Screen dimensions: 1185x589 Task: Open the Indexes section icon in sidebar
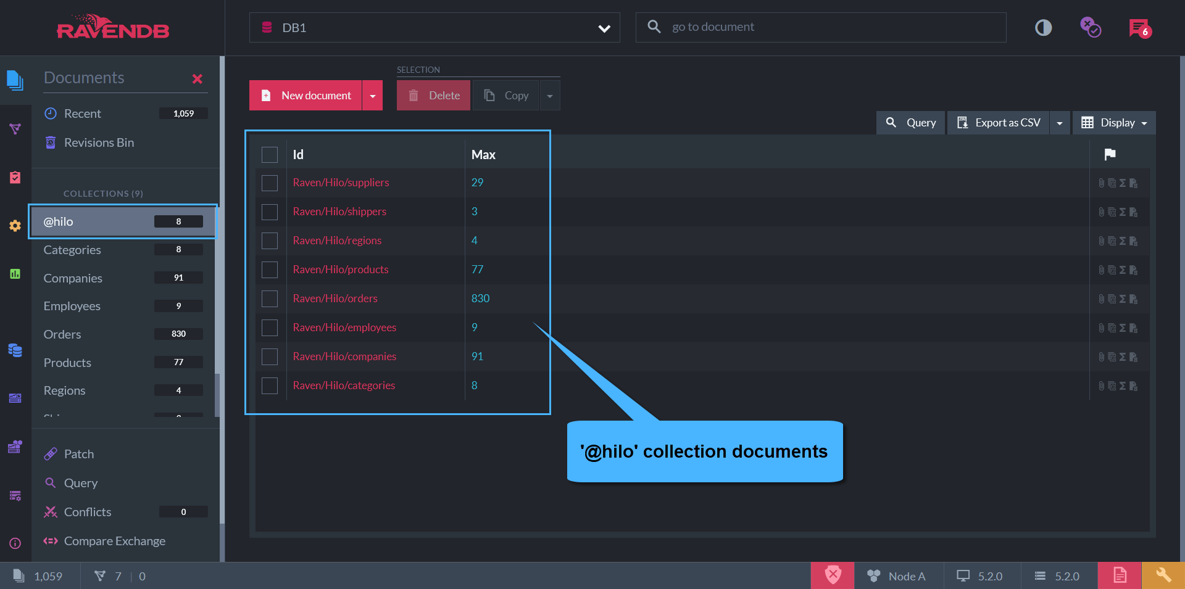(x=15, y=128)
